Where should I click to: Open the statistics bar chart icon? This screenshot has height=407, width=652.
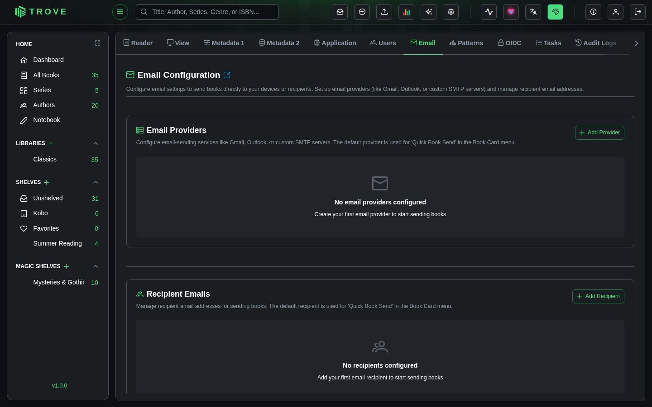tap(407, 12)
